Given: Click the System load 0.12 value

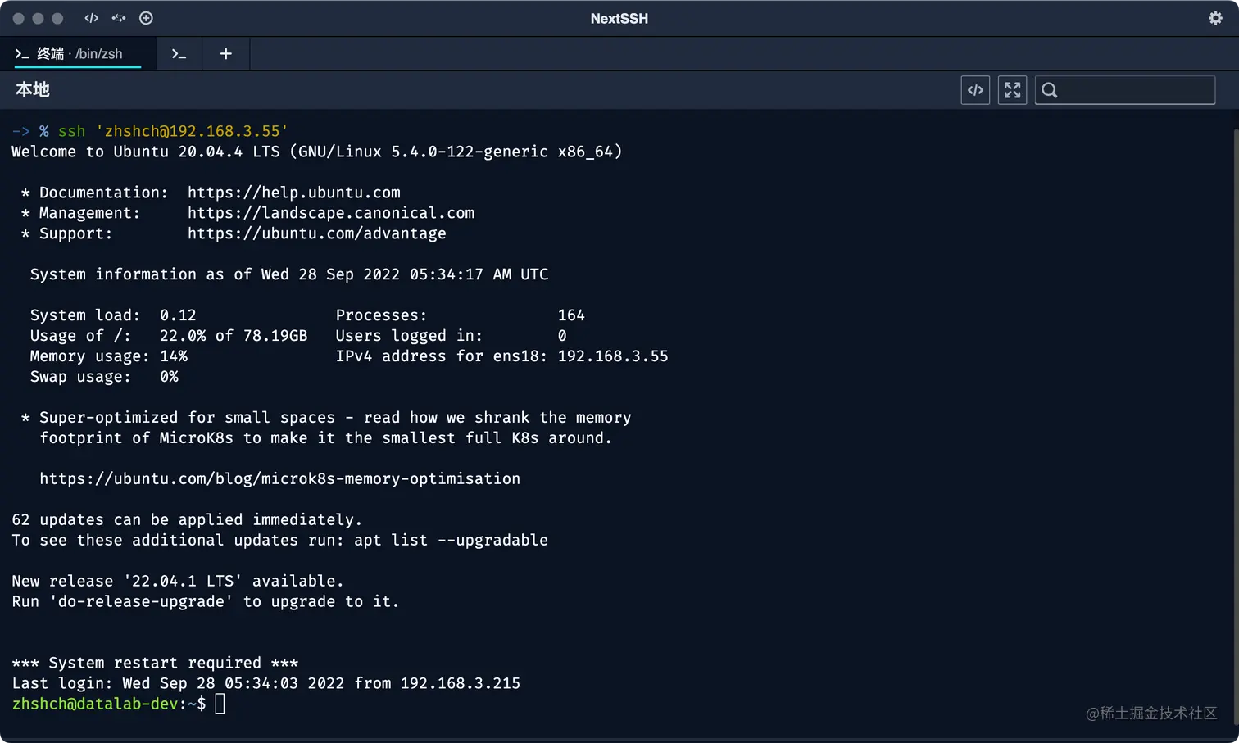Looking at the screenshot, I should point(178,315).
